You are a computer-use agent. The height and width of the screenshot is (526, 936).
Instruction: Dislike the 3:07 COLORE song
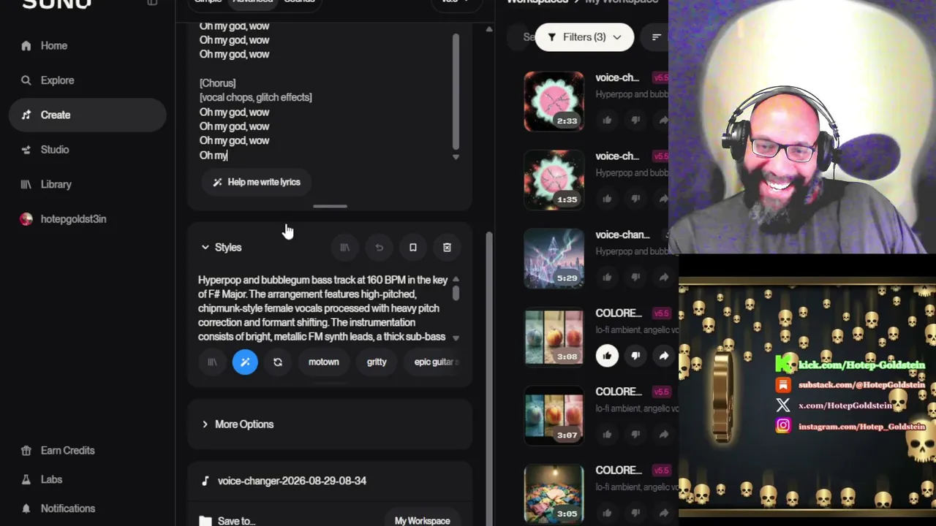[x=635, y=435]
